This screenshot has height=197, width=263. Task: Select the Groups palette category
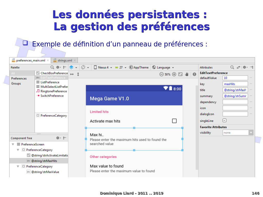pyautogui.click(x=16, y=84)
